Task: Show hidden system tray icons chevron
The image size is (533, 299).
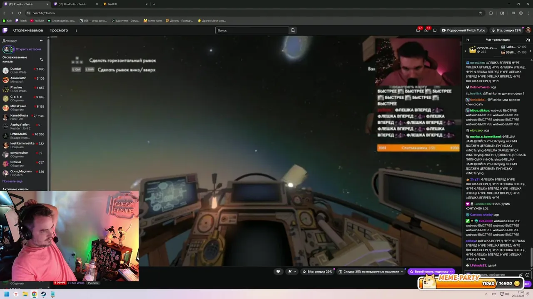Action: [486, 294]
